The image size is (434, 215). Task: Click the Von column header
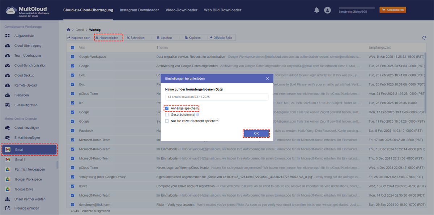pos(82,48)
